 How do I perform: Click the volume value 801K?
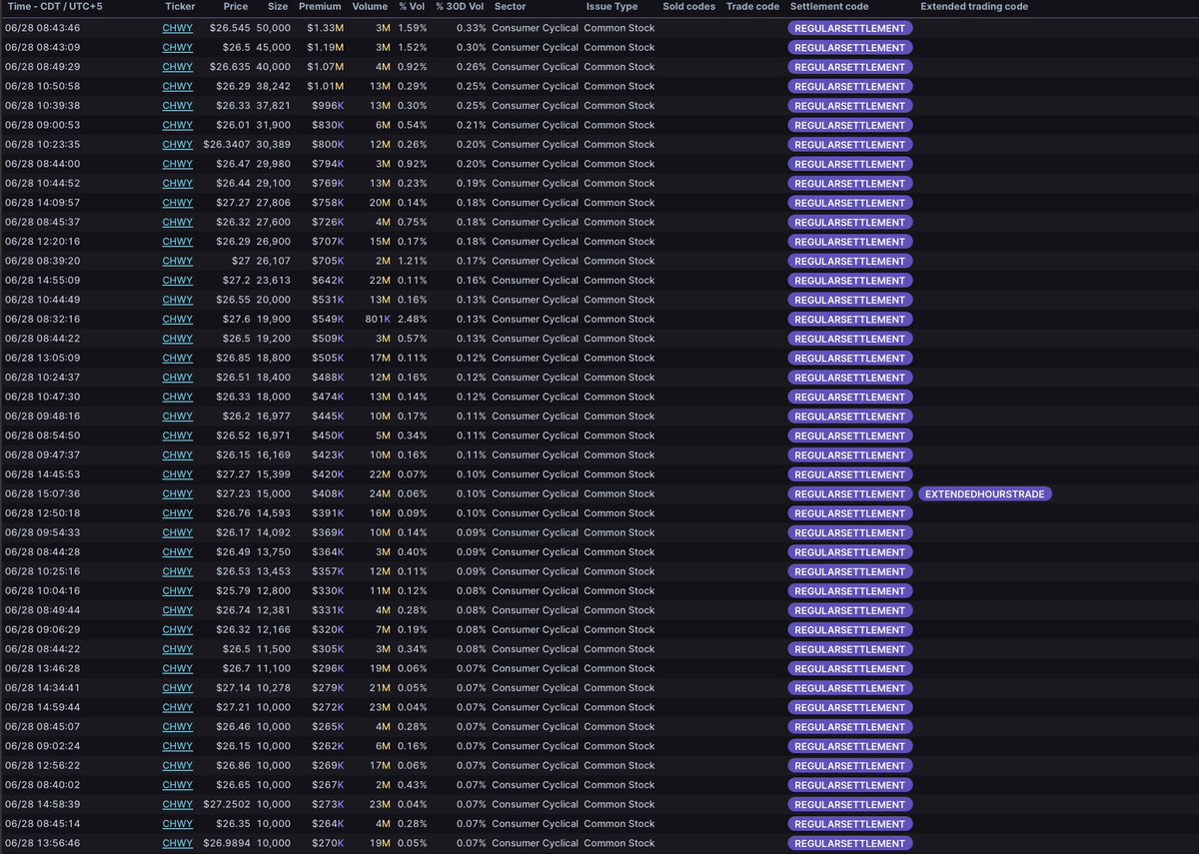click(x=378, y=320)
